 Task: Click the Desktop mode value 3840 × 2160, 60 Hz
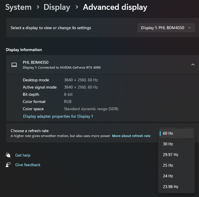tap(81, 80)
